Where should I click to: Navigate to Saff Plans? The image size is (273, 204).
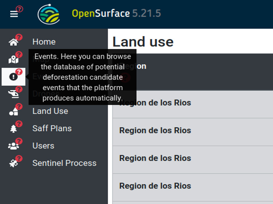pyautogui.click(x=52, y=129)
